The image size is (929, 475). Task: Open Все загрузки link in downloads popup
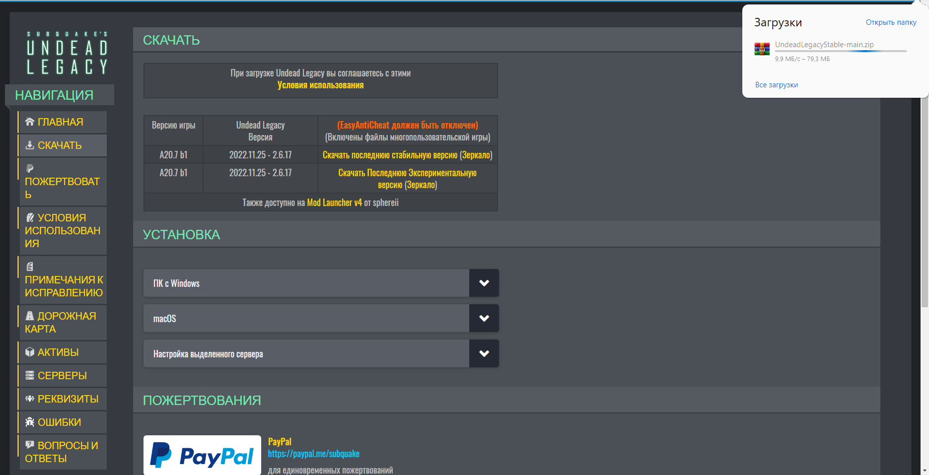(777, 85)
